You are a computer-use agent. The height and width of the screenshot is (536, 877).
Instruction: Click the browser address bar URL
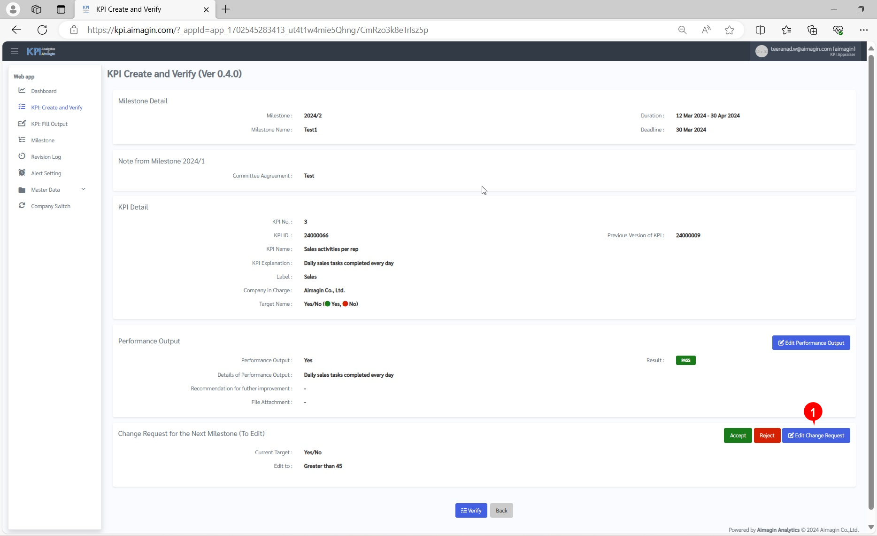tap(257, 30)
